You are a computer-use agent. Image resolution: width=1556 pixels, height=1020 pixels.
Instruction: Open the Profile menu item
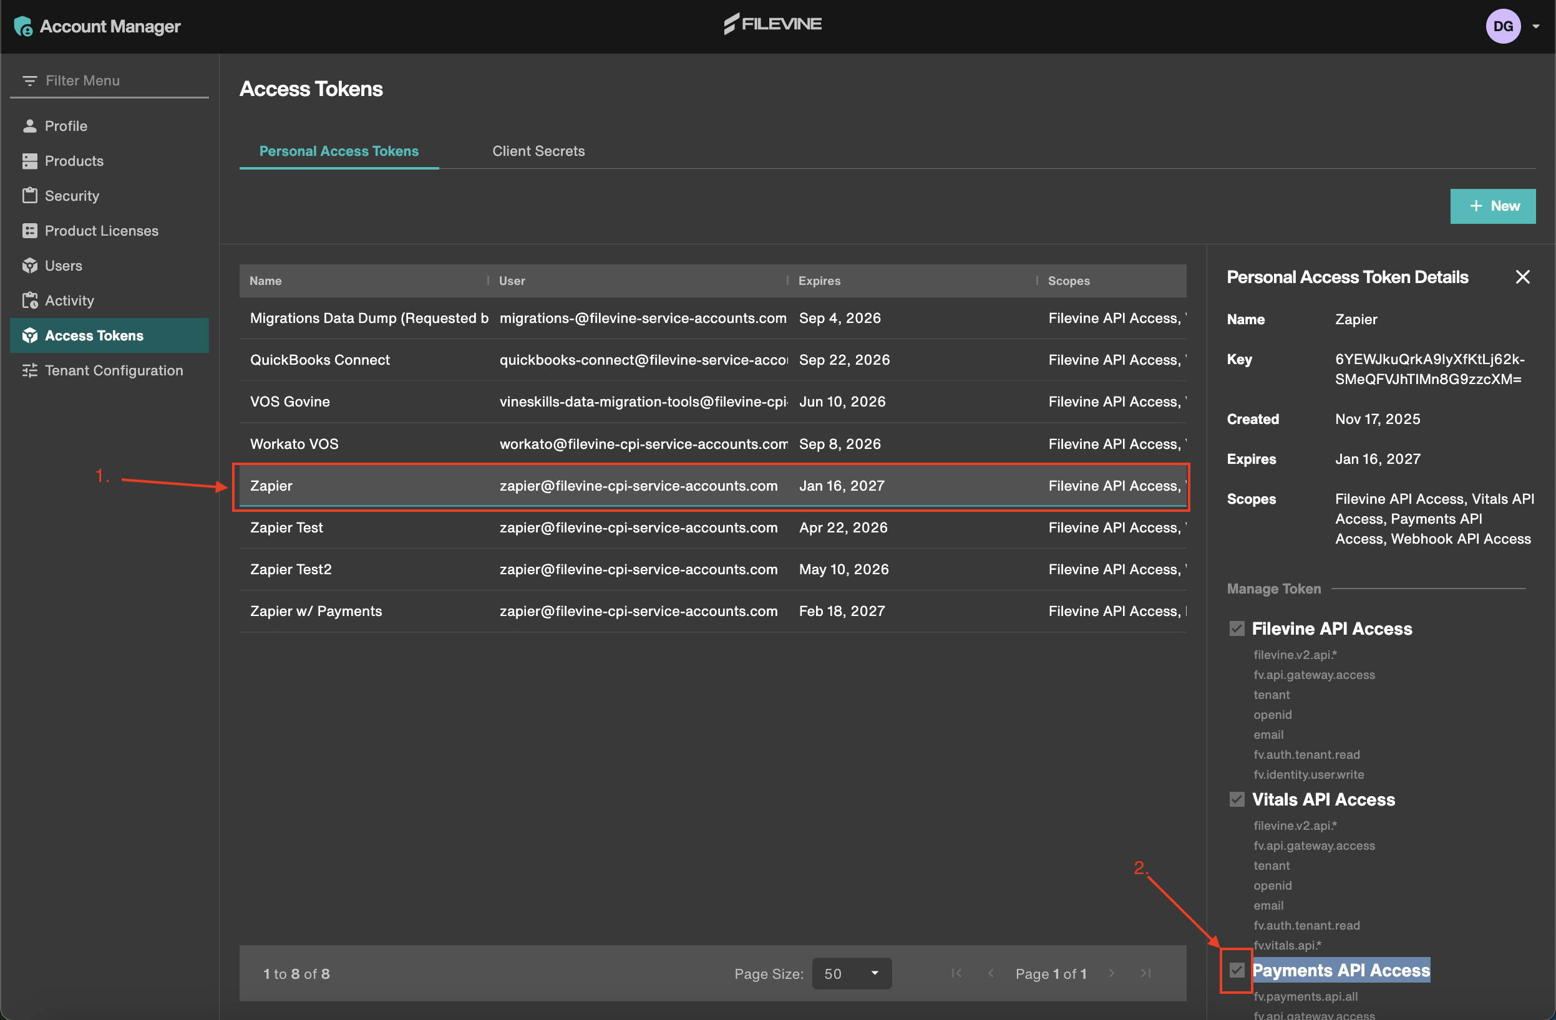pos(109,125)
